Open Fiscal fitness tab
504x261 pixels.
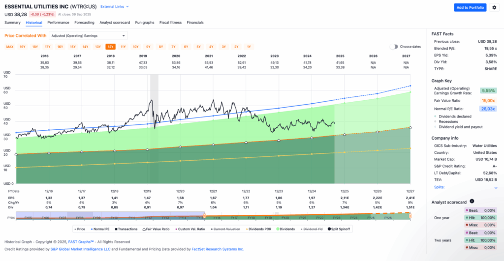(x=170, y=23)
